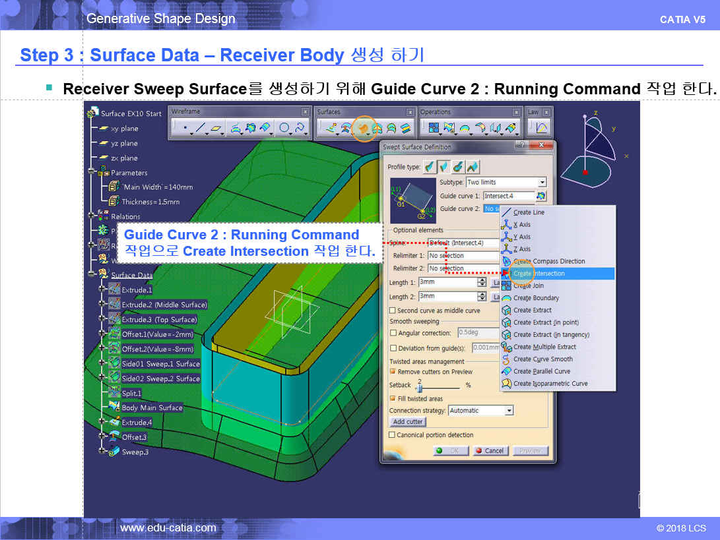
Task: Open the Law curve icon
Action: [541, 128]
